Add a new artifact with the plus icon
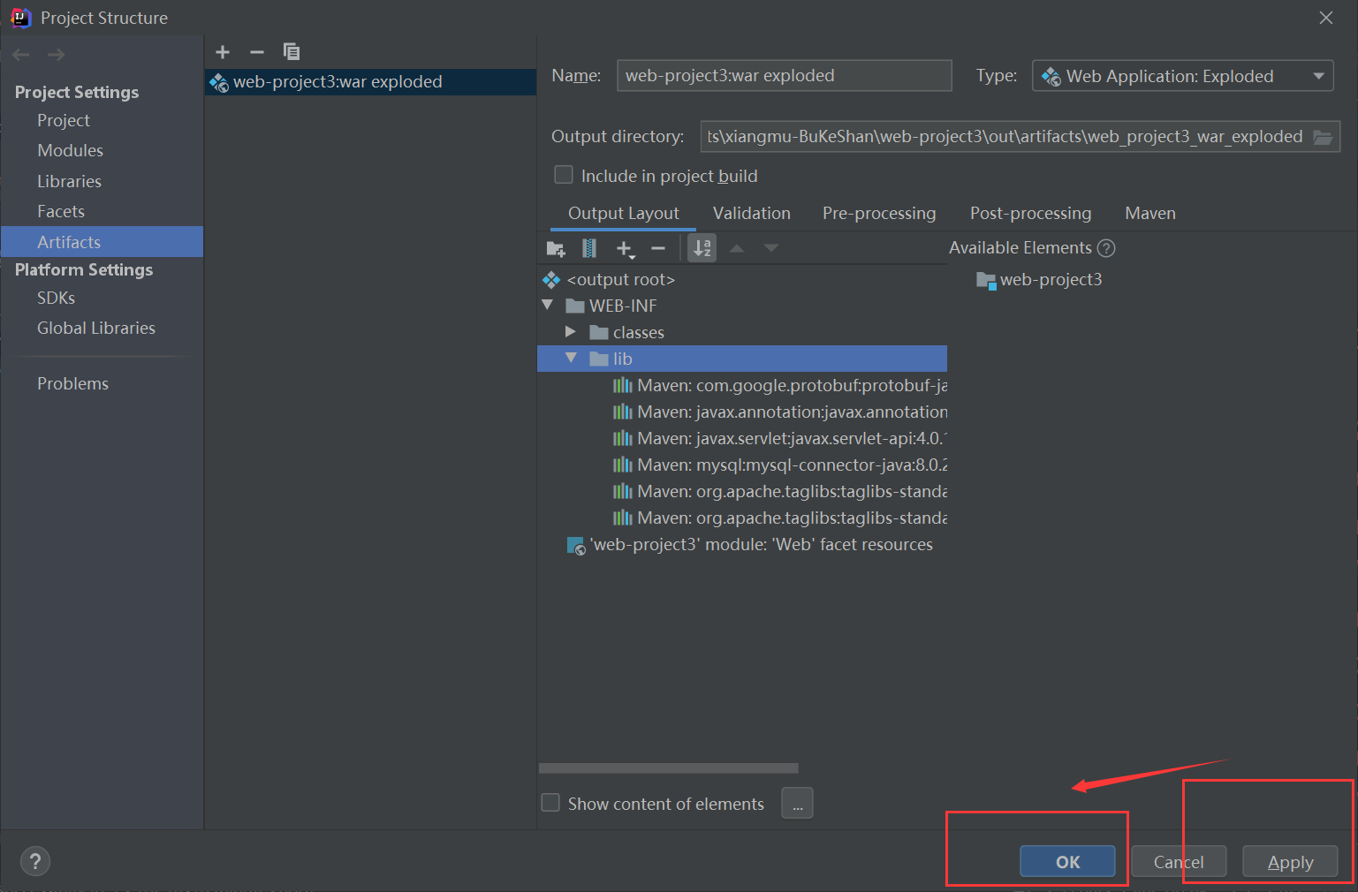Screen dimensions: 1358x892 (222, 51)
